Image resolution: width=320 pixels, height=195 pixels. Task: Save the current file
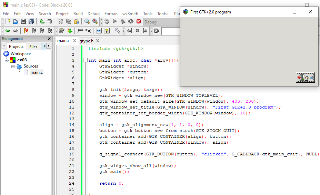tap(23, 21)
